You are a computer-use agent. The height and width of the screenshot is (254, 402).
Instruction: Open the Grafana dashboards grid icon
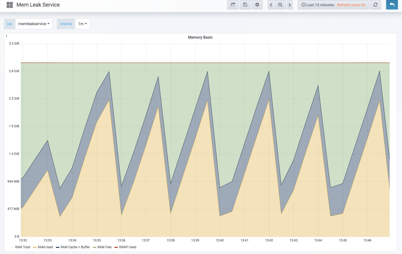[10, 5]
